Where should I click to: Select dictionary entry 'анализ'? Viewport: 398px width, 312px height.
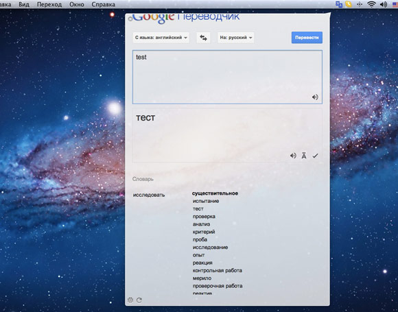pos(201,224)
